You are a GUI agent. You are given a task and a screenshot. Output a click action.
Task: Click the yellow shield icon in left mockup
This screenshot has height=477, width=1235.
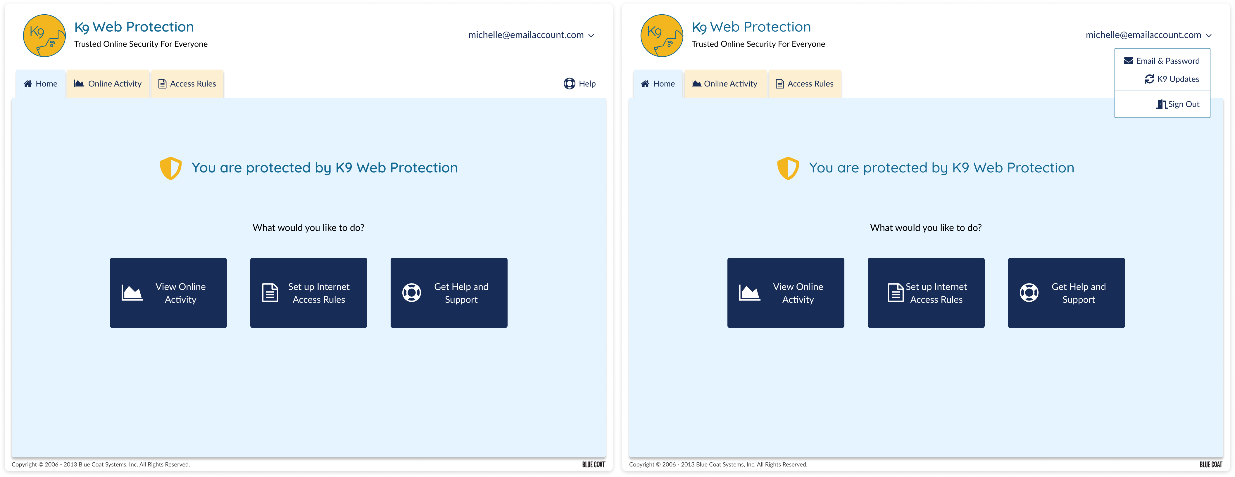(170, 168)
